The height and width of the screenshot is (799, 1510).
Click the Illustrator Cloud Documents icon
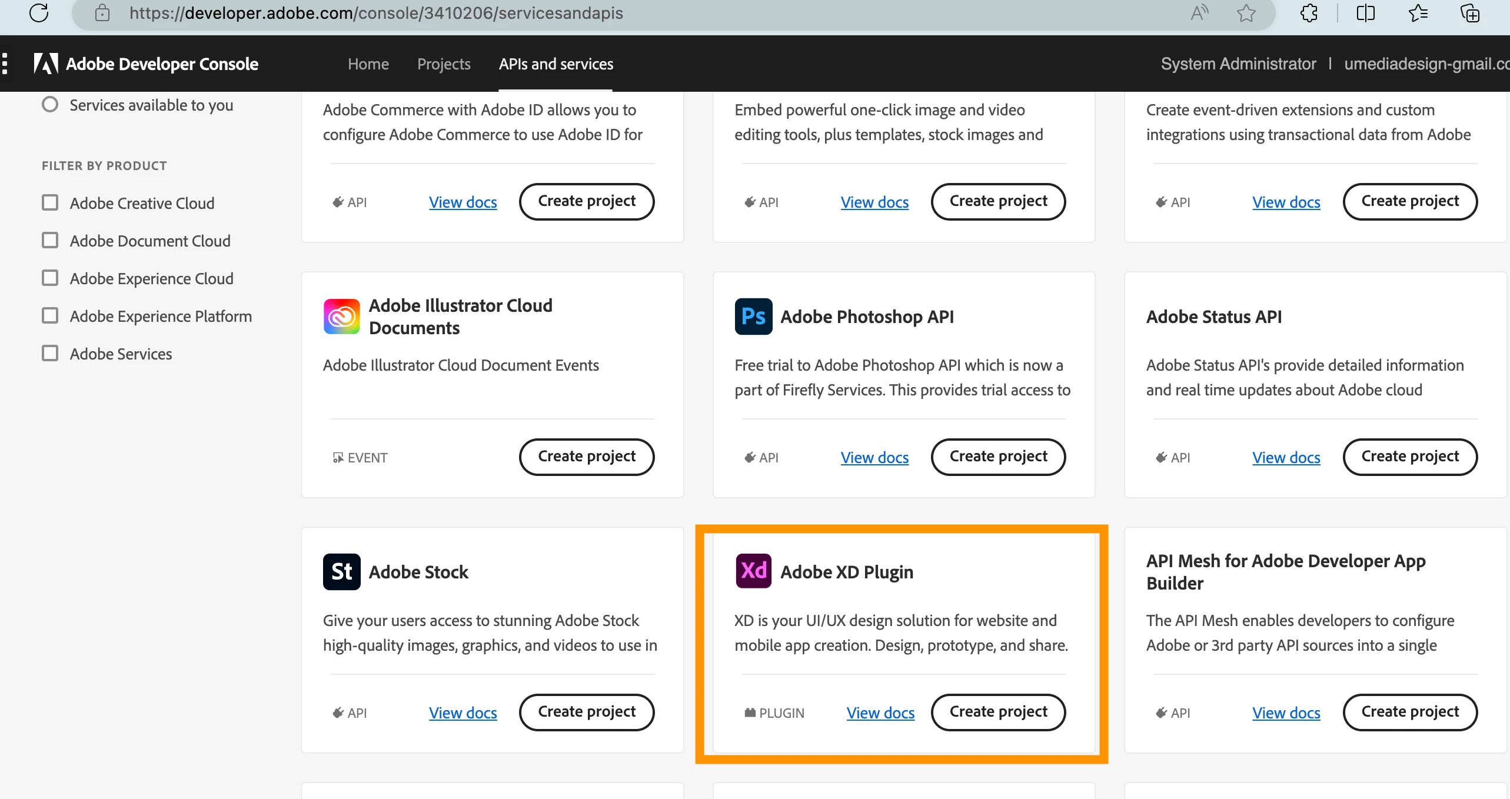pyautogui.click(x=341, y=317)
